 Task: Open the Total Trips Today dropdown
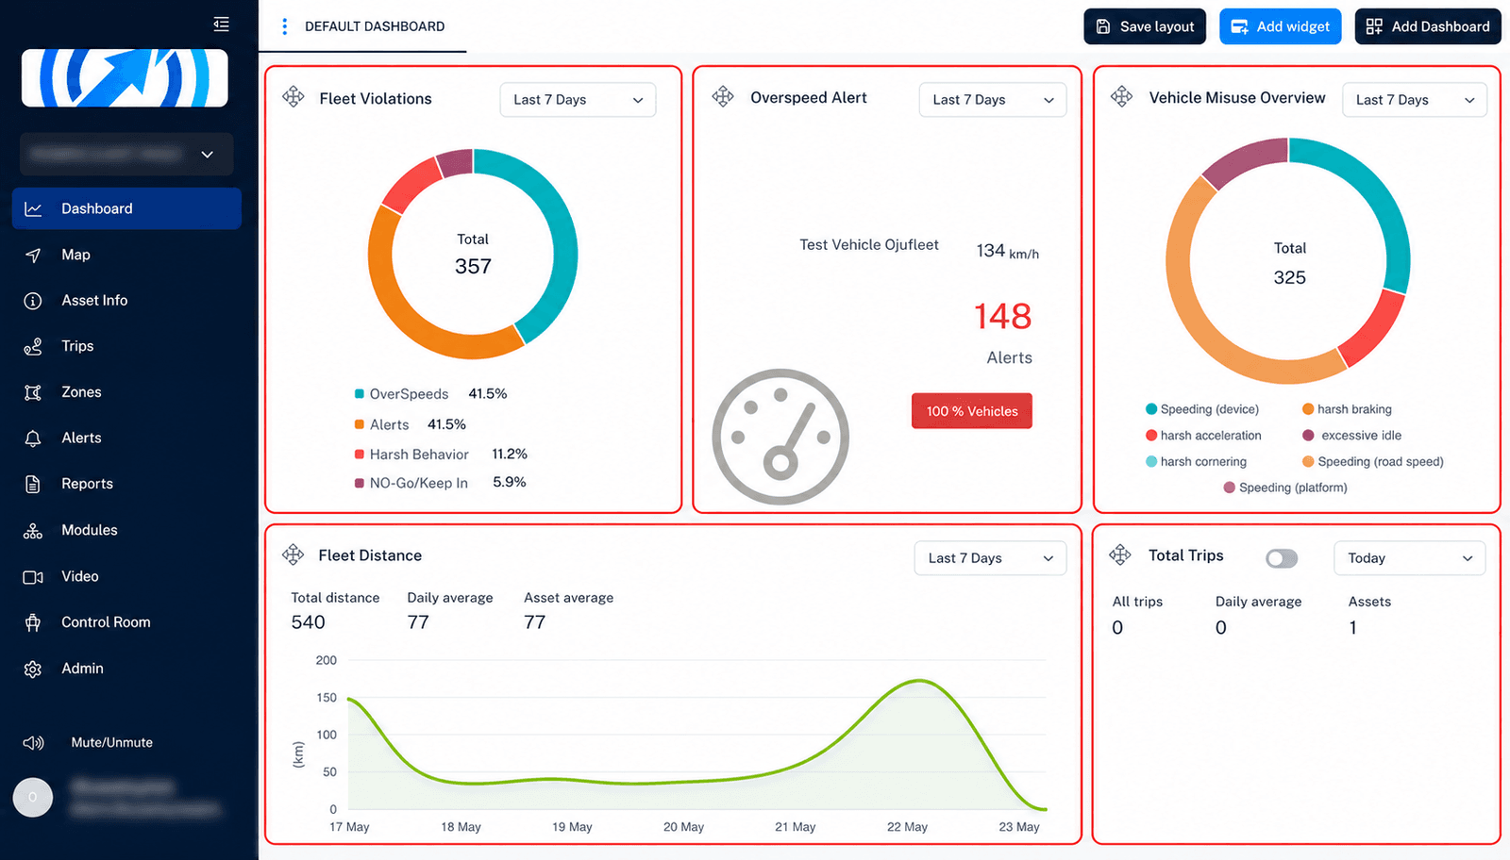coord(1410,558)
